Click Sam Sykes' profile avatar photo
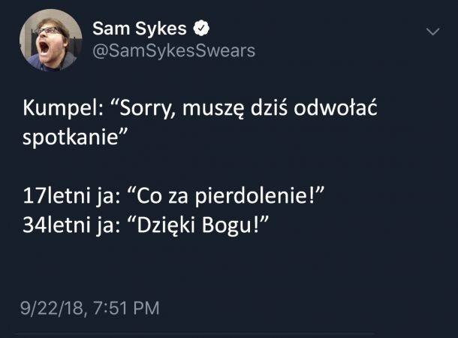 (x=51, y=40)
